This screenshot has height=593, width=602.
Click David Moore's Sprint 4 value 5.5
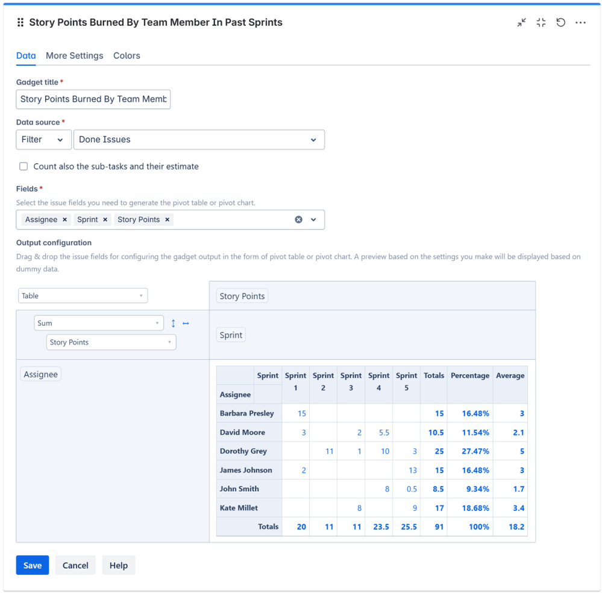(384, 433)
